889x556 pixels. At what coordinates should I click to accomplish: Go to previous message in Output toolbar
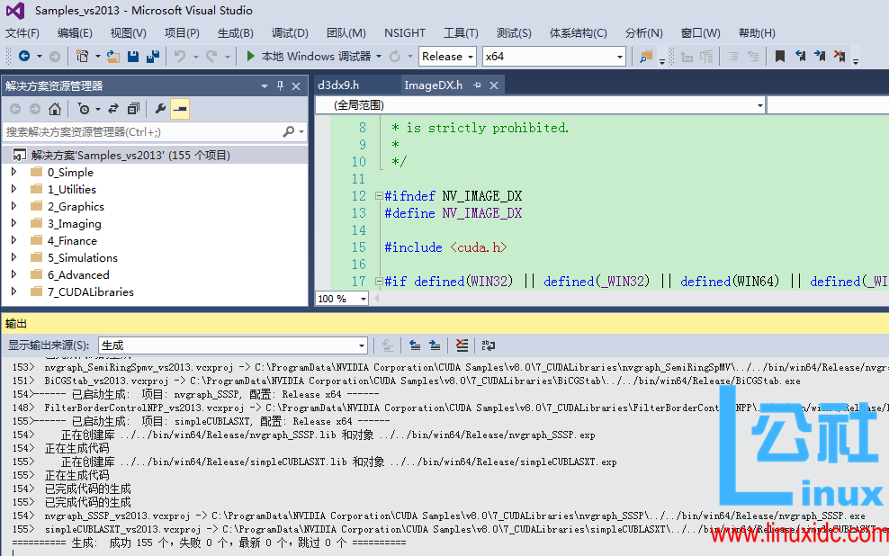click(415, 345)
